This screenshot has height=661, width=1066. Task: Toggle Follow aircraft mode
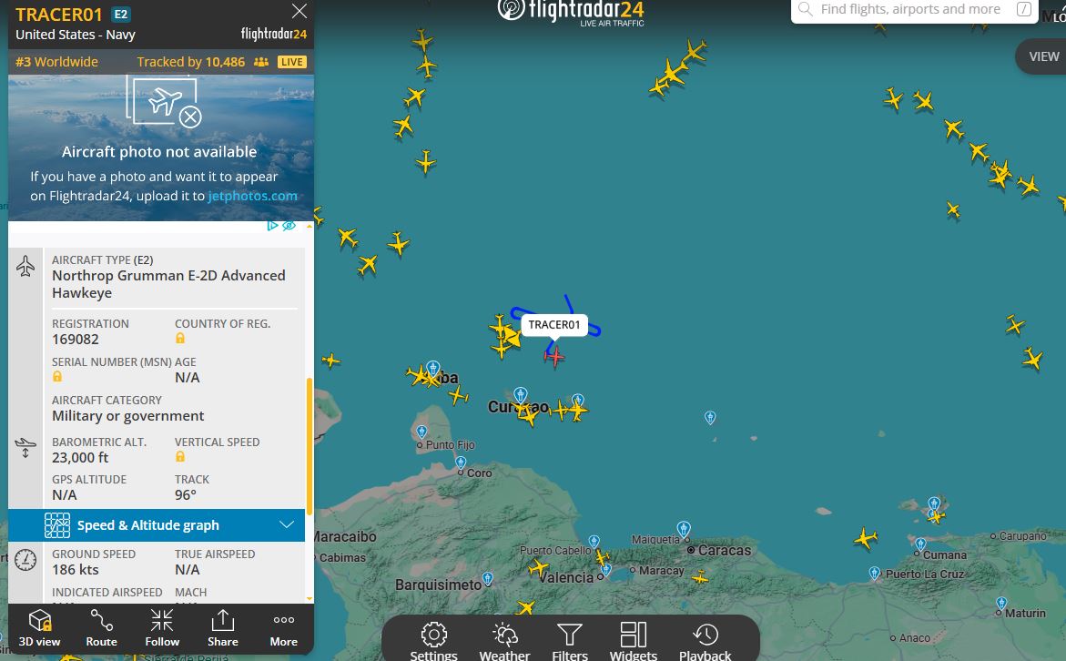coord(162,628)
